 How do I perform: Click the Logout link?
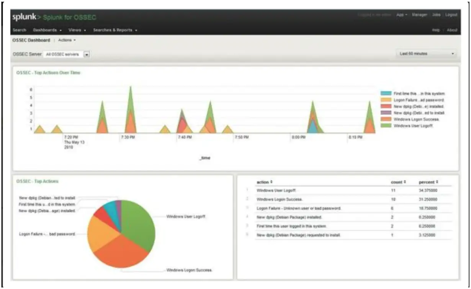[451, 15]
